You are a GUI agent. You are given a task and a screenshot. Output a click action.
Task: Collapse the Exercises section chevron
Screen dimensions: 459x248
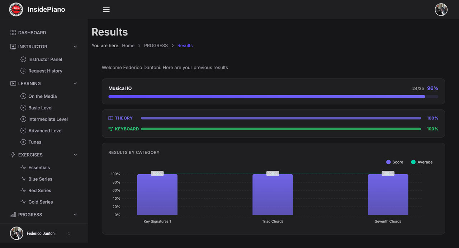coord(75,155)
